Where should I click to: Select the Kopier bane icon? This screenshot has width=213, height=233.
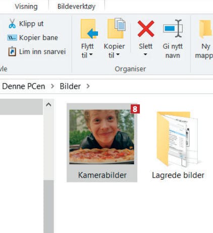[x=12, y=38]
